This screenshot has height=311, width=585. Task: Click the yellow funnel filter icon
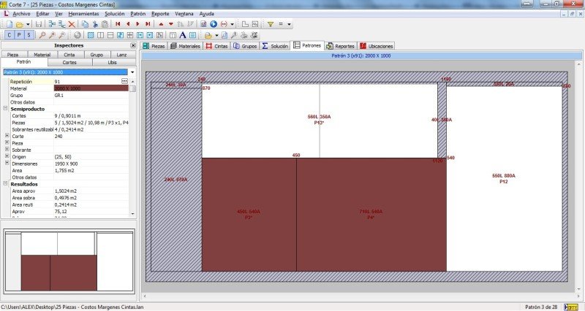[x=270, y=24]
